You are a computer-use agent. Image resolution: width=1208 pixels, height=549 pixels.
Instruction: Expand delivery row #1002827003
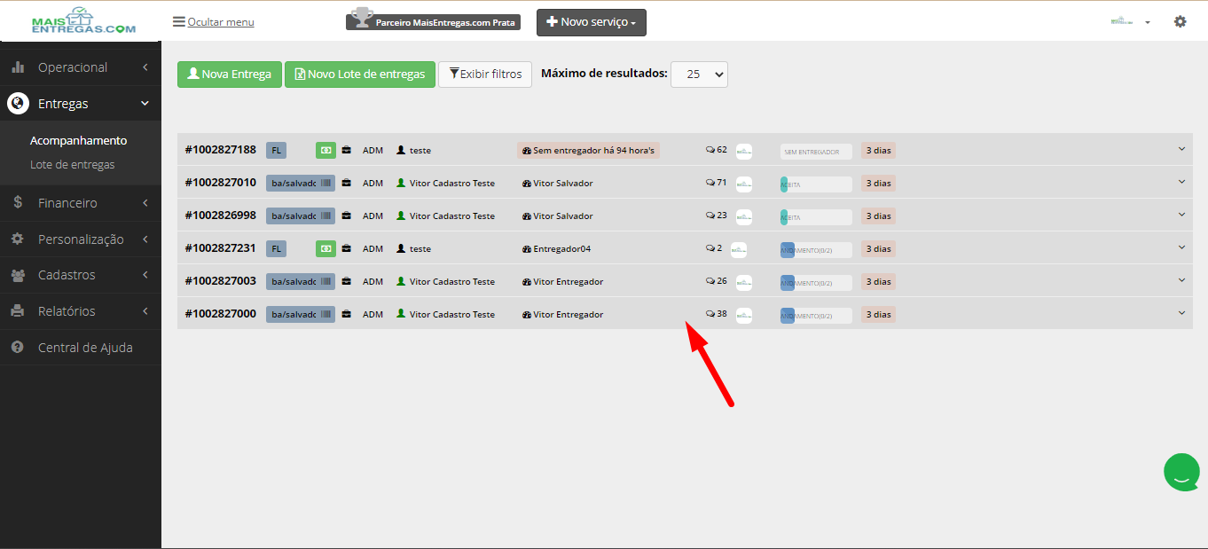[x=1181, y=280]
